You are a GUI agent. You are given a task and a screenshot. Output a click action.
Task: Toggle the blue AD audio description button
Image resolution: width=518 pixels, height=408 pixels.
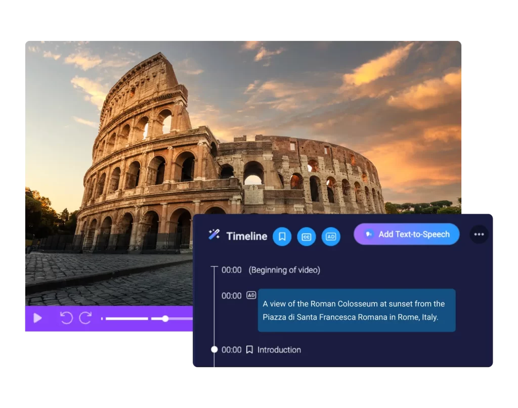pyautogui.click(x=331, y=236)
